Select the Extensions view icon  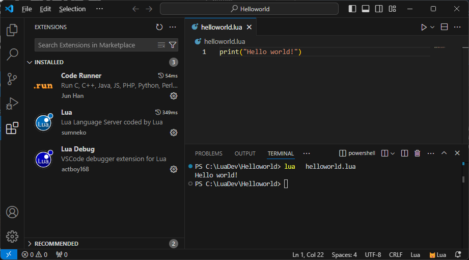point(12,128)
